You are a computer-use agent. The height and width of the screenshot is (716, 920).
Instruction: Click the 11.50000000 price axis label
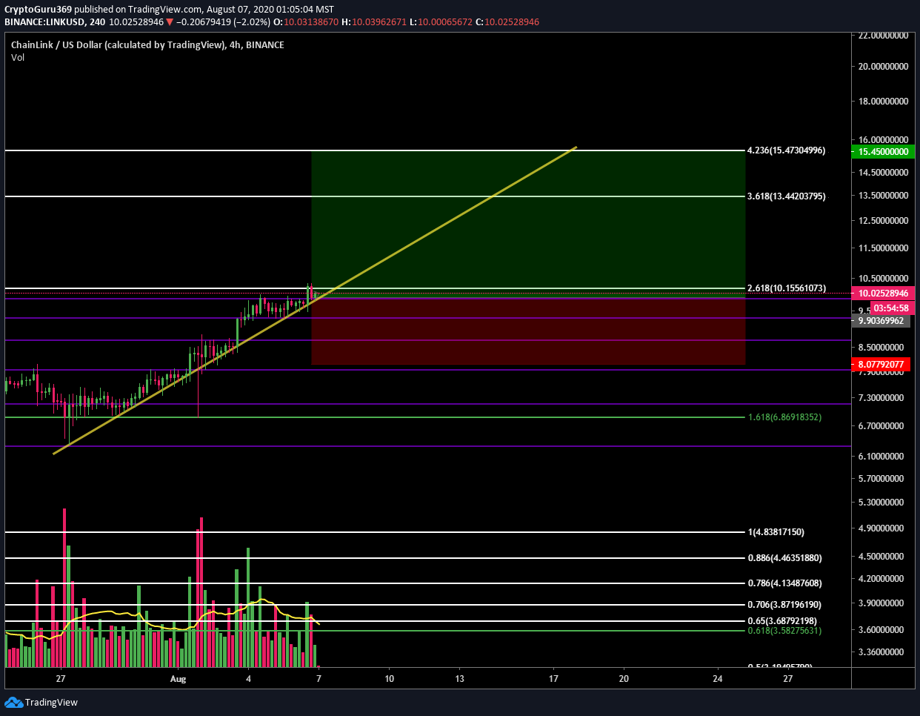click(x=883, y=248)
